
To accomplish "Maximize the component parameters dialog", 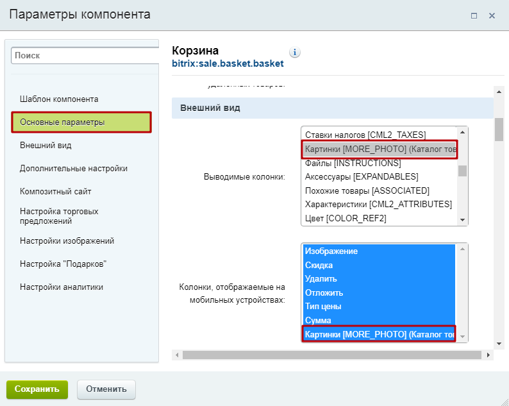I will (x=474, y=15).
